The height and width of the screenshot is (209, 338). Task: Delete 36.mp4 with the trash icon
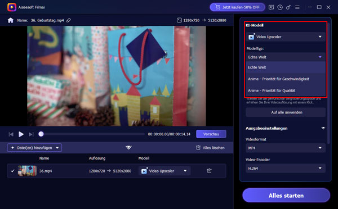(209, 171)
